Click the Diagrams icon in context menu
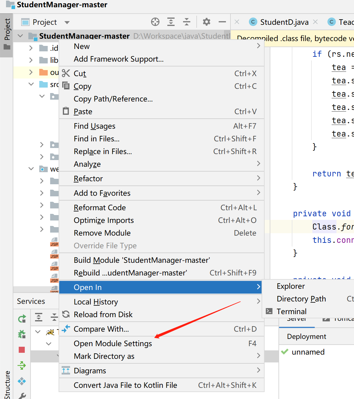 [x=66, y=370]
